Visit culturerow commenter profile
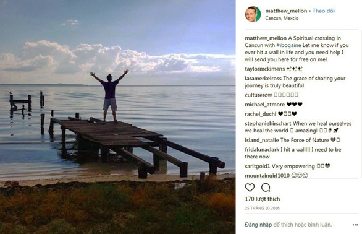This screenshot has width=362, height=234. [x=258, y=95]
